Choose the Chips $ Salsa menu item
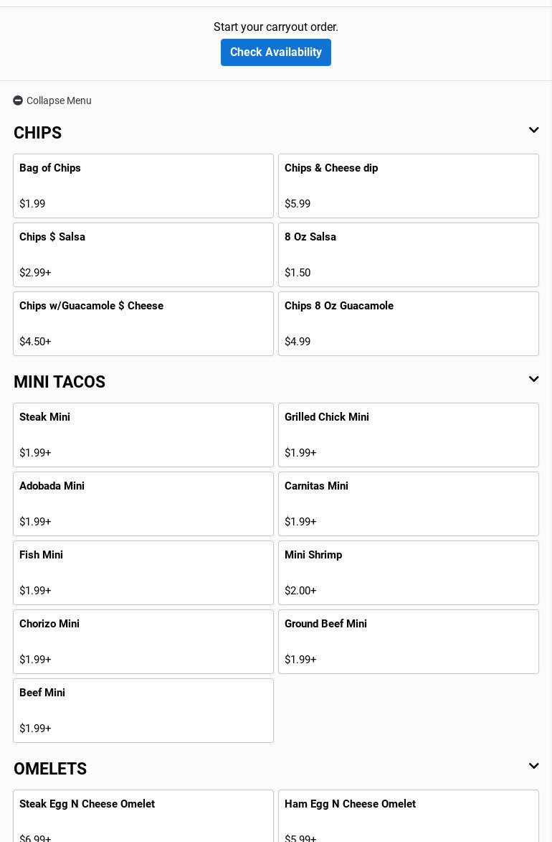The height and width of the screenshot is (842, 552). pos(143,255)
